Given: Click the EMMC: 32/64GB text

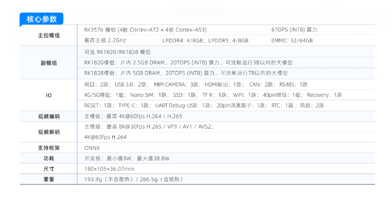Looking at the screenshot, I should (x=292, y=41).
